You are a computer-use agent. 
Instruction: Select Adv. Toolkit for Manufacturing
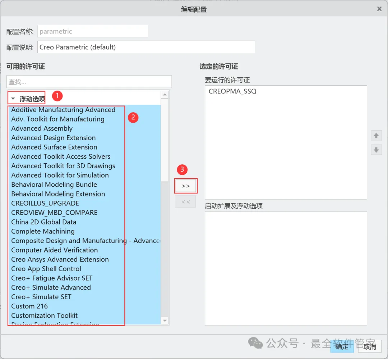click(84, 119)
